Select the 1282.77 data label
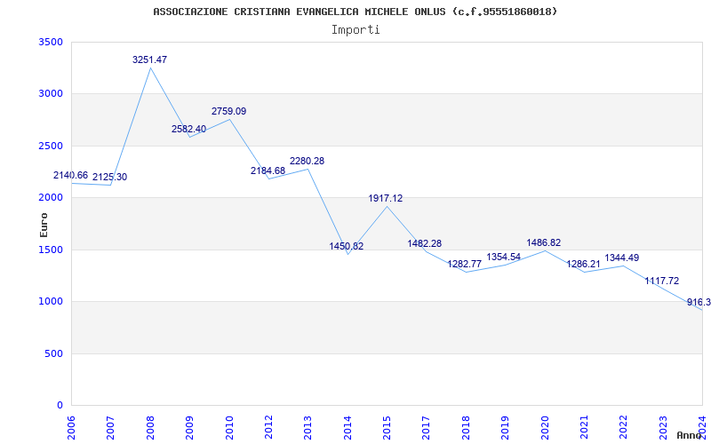 (x=465, y=264)
